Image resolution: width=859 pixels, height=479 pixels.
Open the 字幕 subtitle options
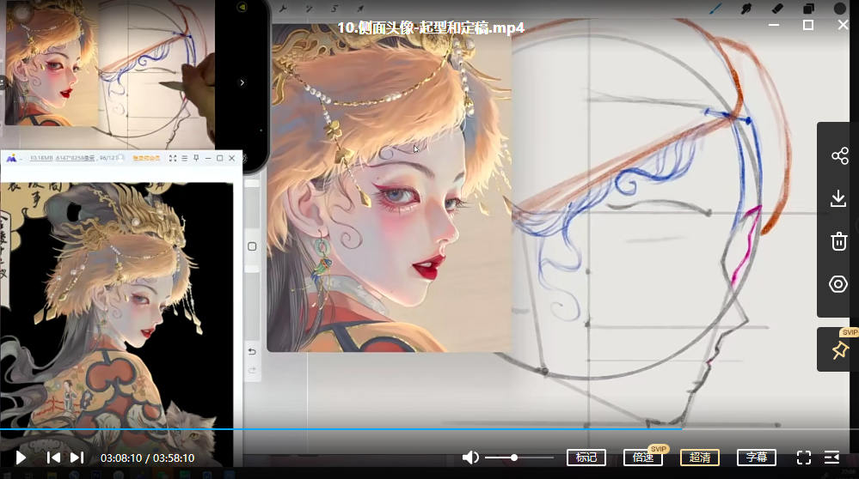(x=756, y=458)
